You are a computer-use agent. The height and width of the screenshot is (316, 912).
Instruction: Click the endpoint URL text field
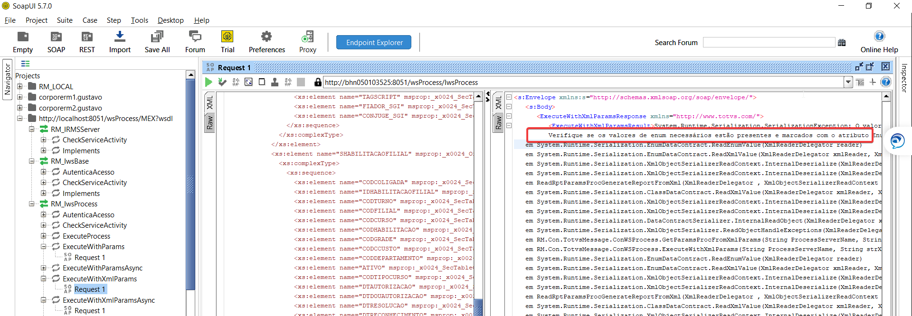584,82
